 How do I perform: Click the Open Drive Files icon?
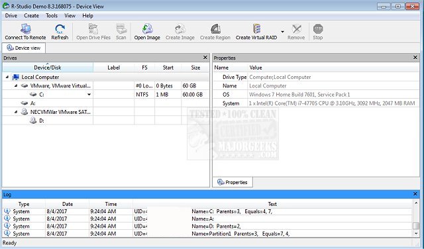pos(93,28)
